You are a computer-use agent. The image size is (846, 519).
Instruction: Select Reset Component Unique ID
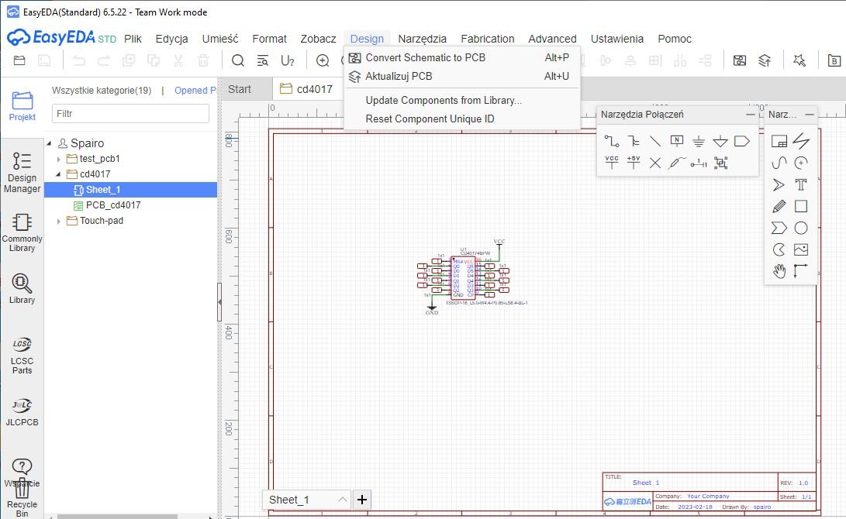462,119
